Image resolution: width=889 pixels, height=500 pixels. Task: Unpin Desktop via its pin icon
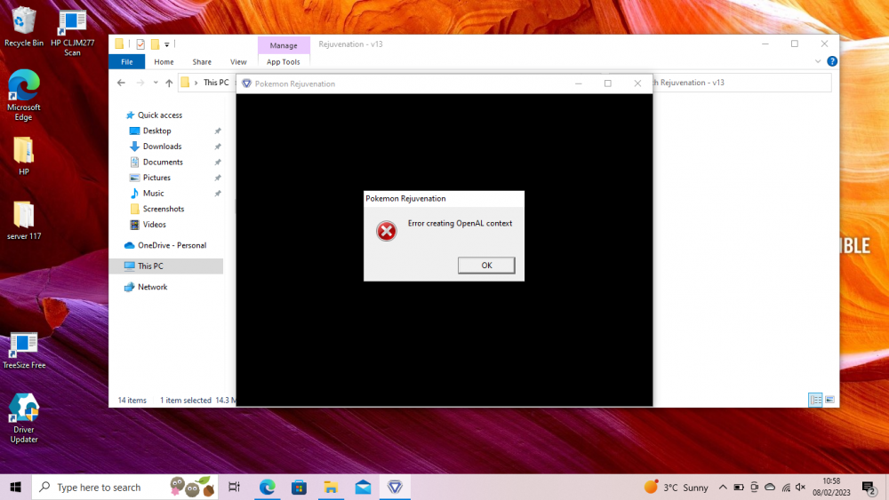(x=217, y=131)
